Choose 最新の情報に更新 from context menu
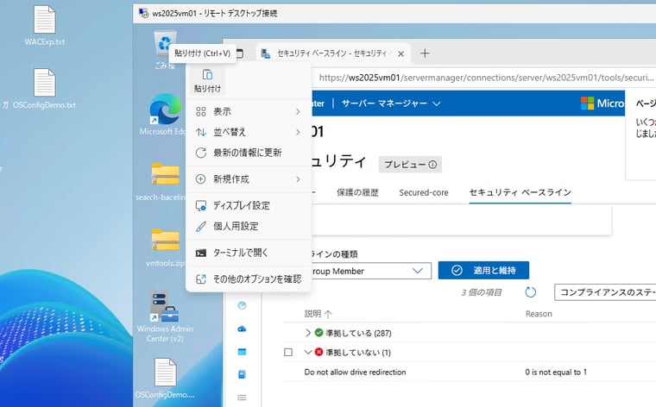Viewport: 656px width, 407px height. pos(249,153)
